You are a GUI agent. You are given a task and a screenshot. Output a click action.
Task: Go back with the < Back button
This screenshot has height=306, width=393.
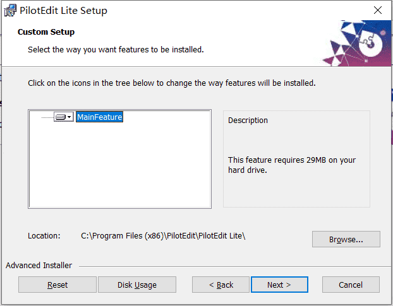coord(221,285)
